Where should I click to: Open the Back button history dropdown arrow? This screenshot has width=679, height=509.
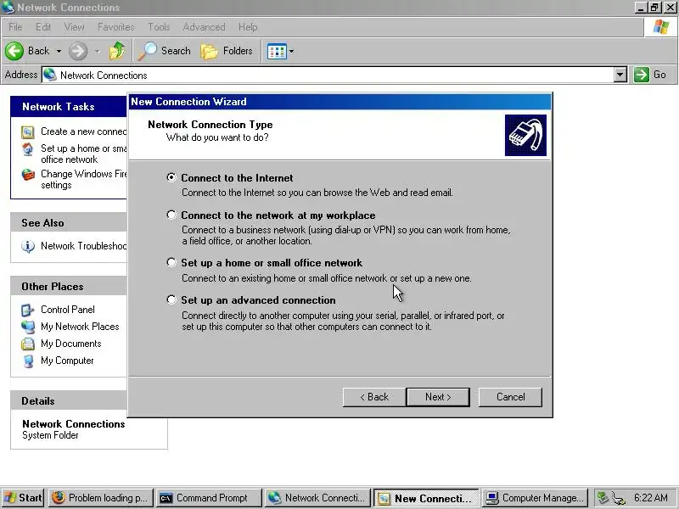pos(59,51)
